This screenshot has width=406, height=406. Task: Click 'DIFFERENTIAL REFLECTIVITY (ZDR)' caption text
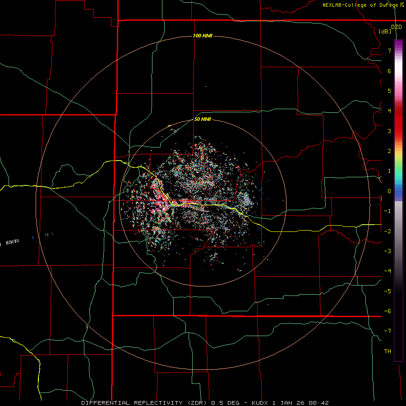(144, 403)
